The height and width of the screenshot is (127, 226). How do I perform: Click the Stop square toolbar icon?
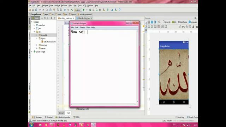click(x=100, y=10)
